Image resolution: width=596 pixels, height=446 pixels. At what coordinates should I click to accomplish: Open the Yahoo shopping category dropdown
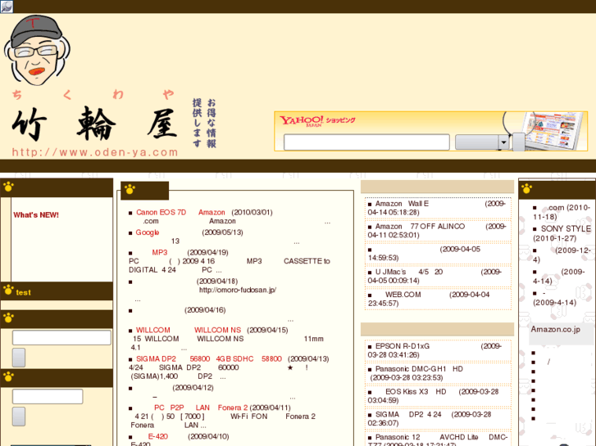tap(481, 142)
